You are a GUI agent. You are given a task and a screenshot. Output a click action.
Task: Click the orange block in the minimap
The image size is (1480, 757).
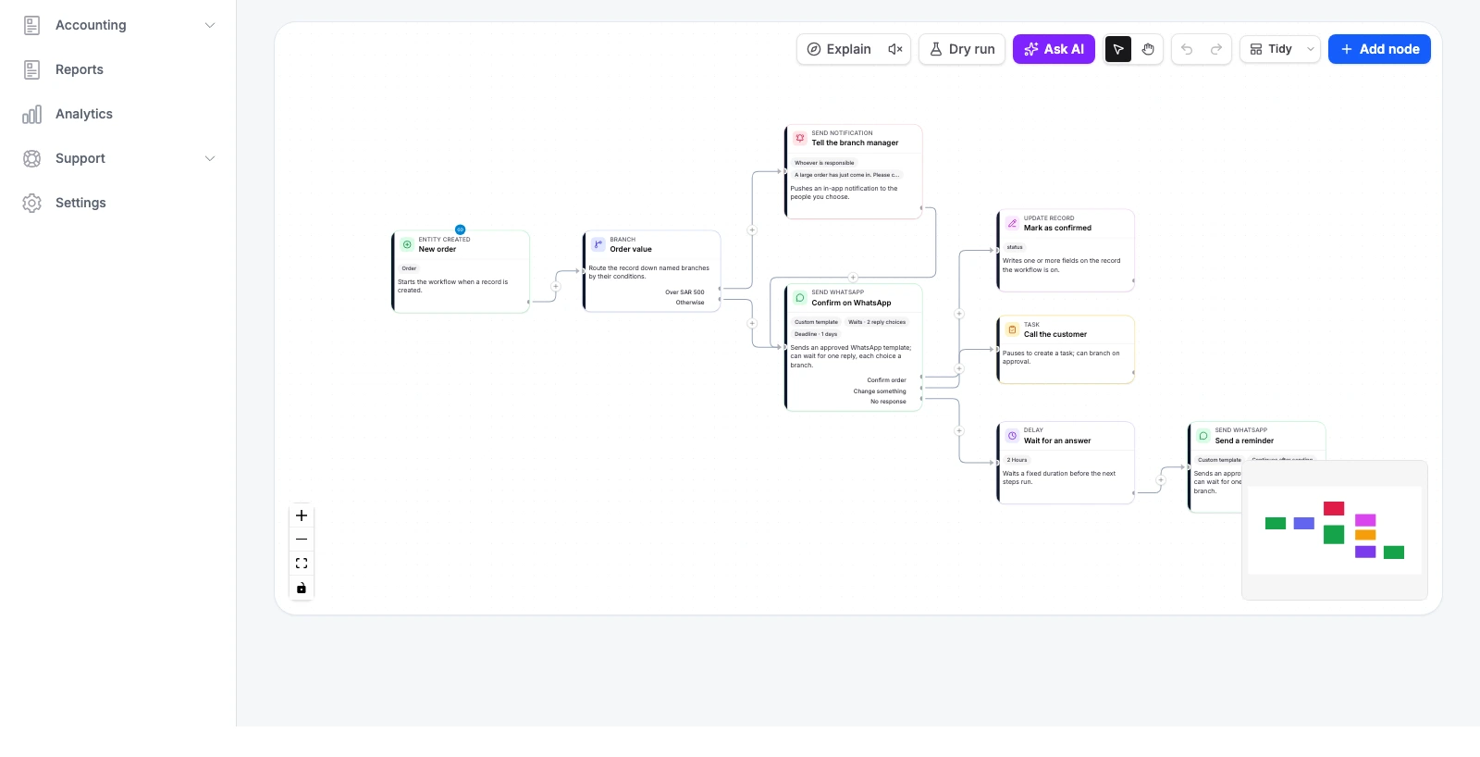click(x=1365, y=535)
